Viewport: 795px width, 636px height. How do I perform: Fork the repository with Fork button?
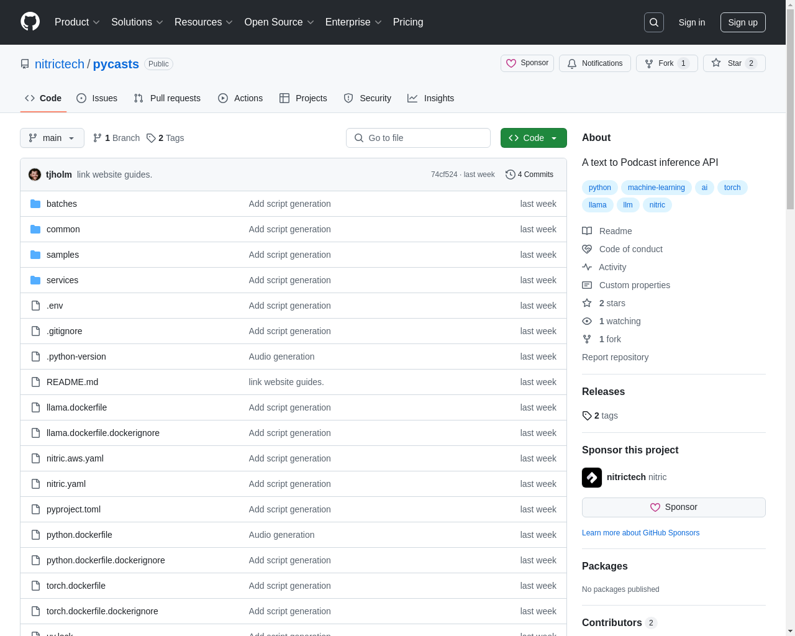[x=667, y=63]
